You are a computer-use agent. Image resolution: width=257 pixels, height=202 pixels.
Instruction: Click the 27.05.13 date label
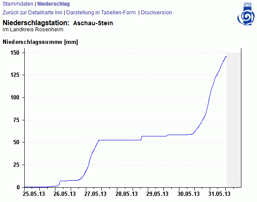pyautogui.click(x=95, y=194)
